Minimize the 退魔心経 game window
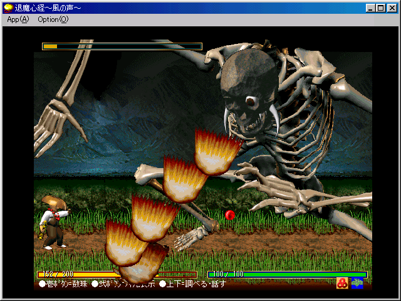 pos(370,8)
